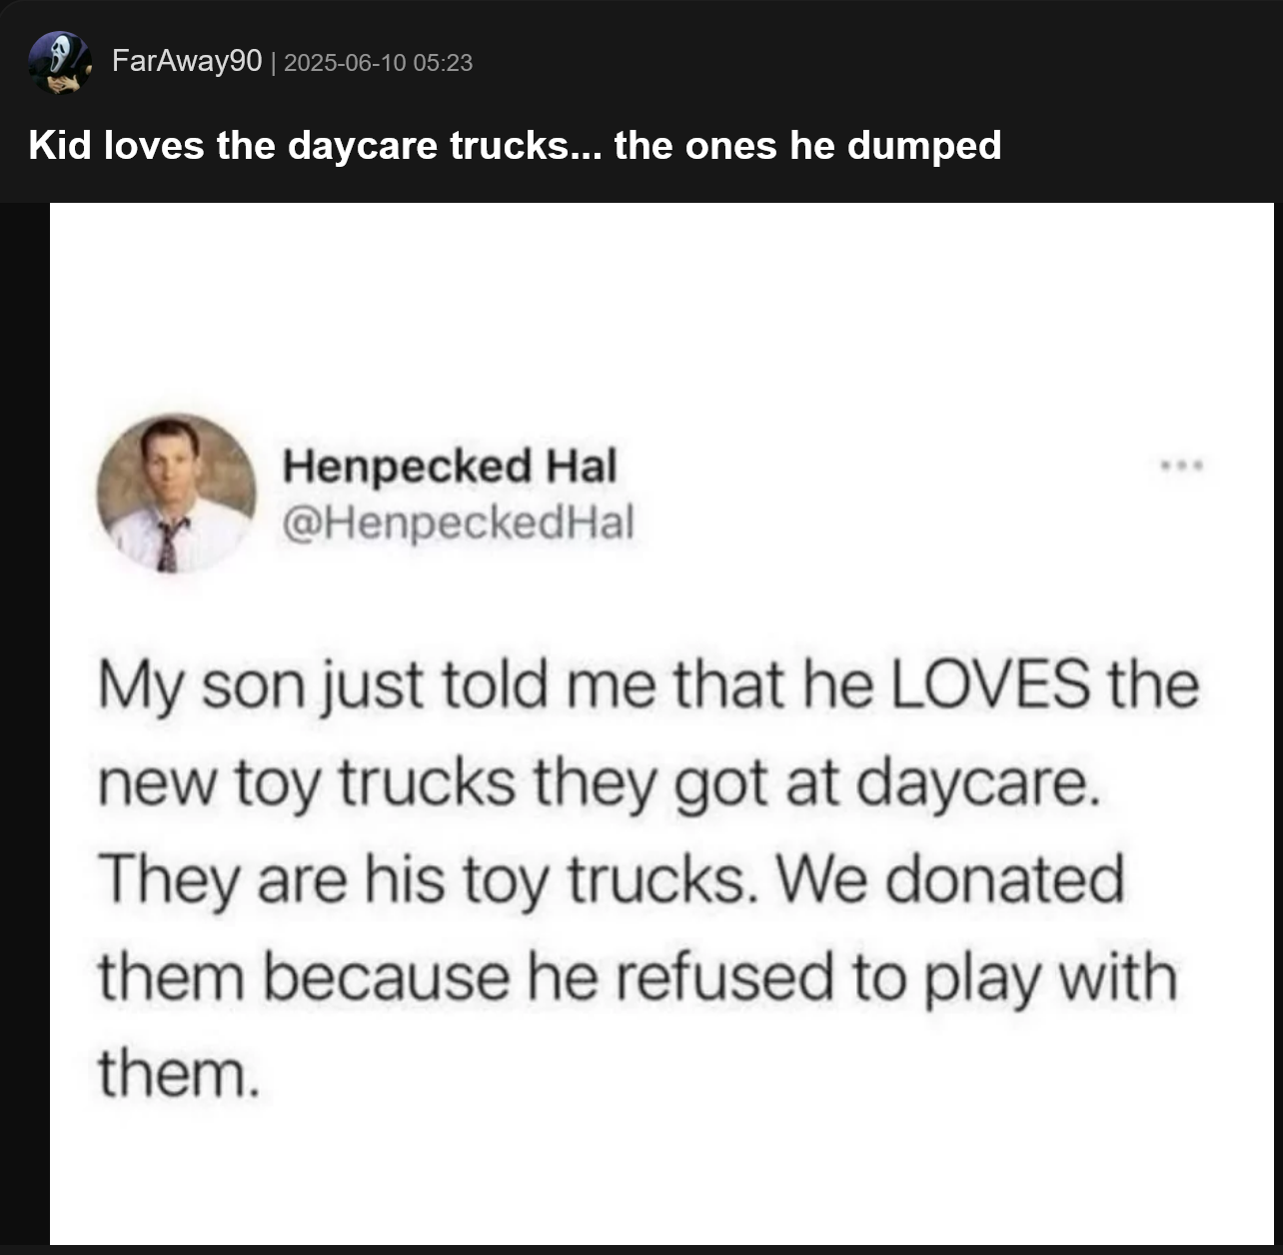The image size is (1283, 1255).
Task: Click the Henpecked Hal profile photo
Action: (x=176, y=493)
